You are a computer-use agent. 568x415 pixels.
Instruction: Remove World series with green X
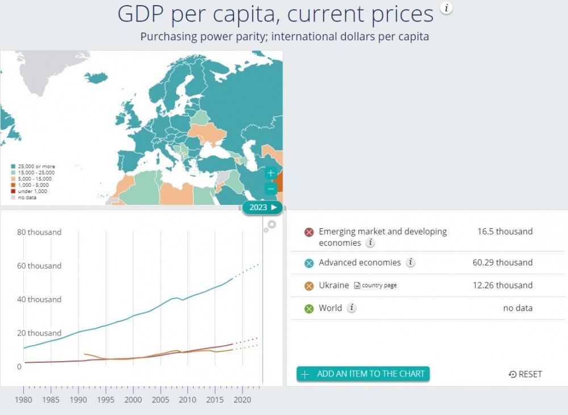pyautogui.click(x=309, y=309)
